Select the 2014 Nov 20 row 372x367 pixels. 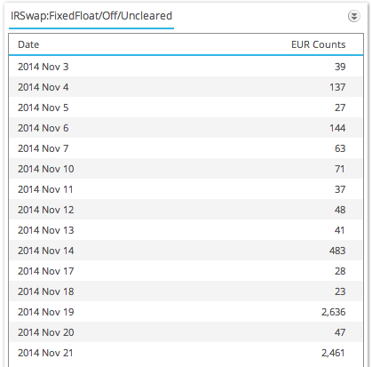(x=186, y=332)
